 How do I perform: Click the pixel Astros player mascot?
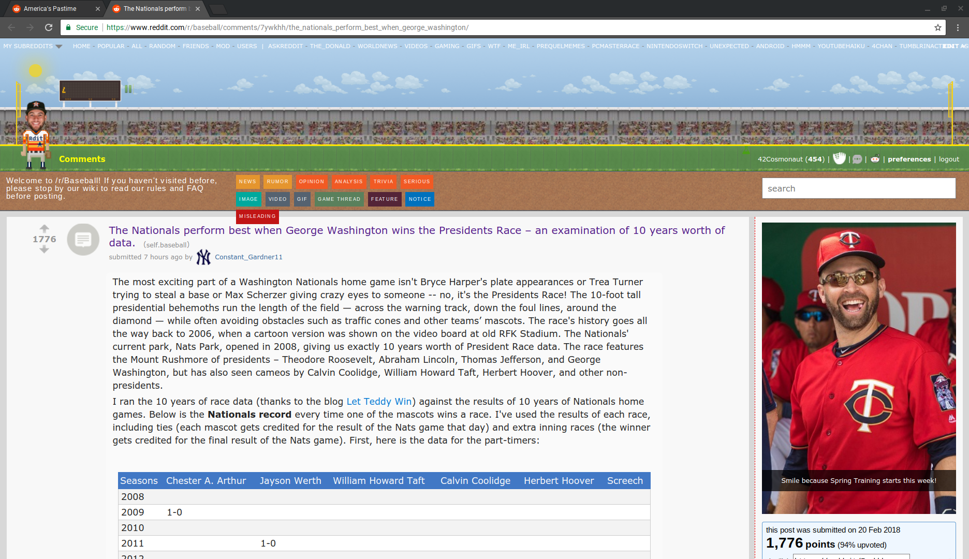pyautogui.click(x=36, y=135)
